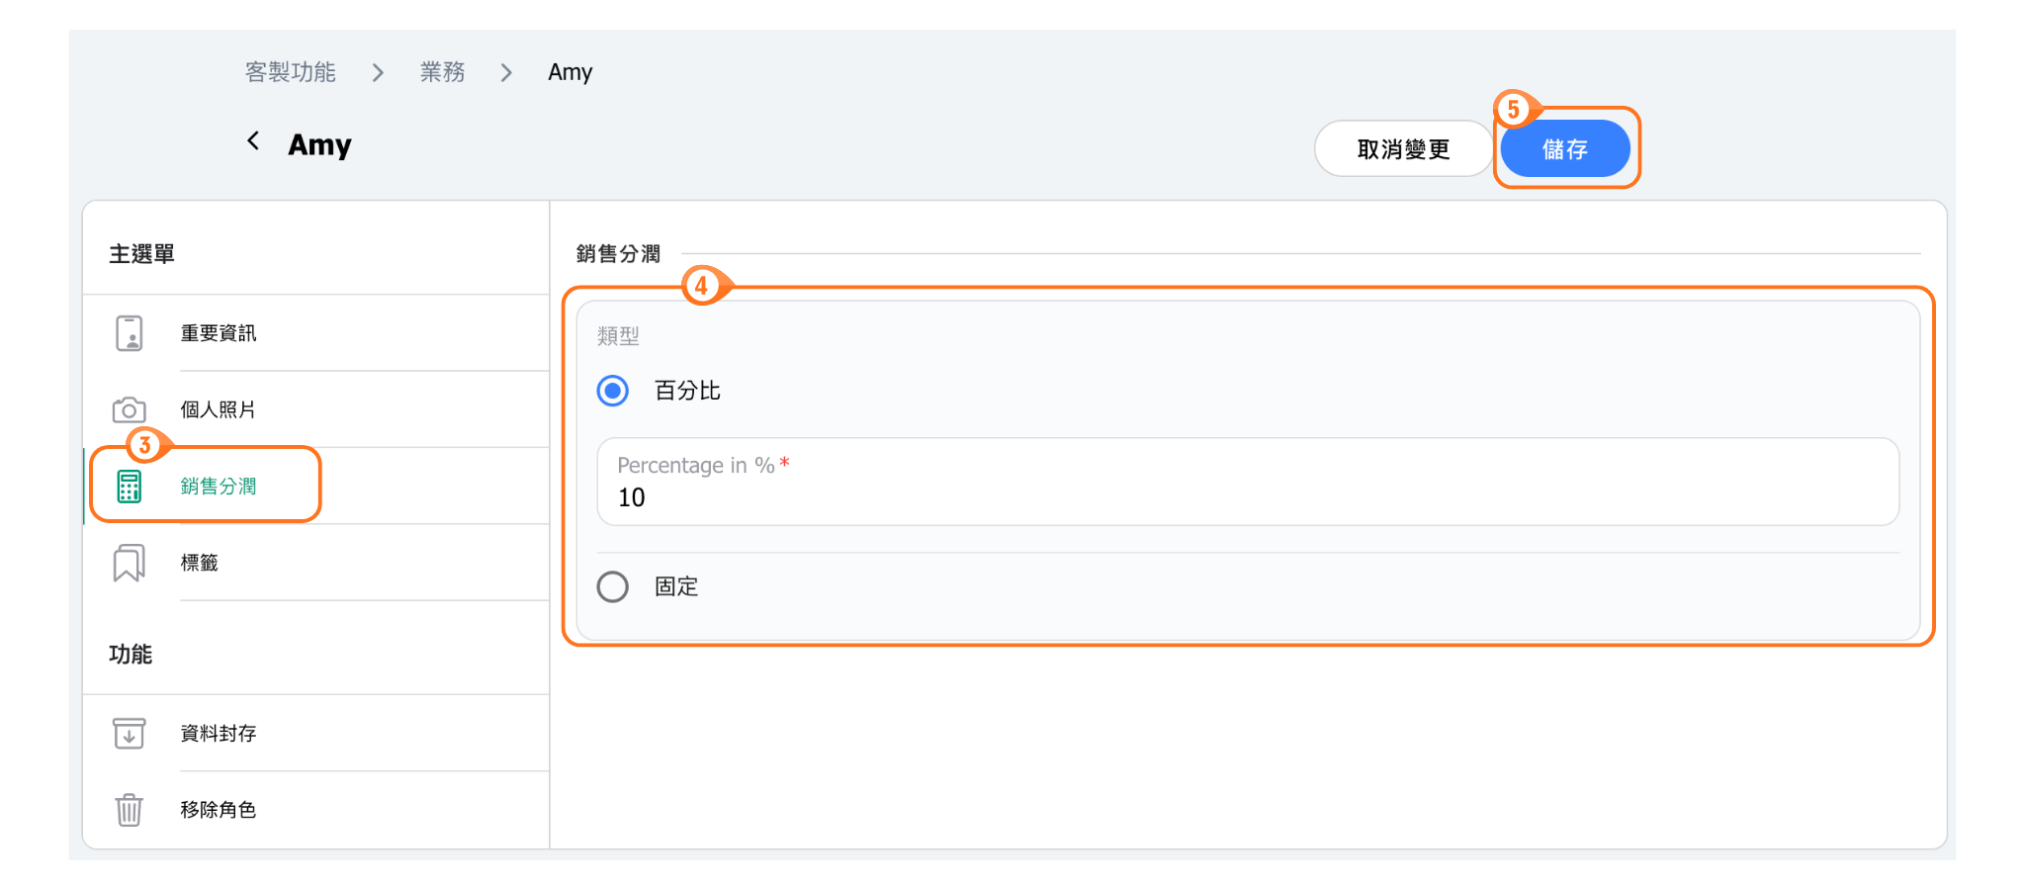Click the trash can icon for 移除角色

coord(129,810)
